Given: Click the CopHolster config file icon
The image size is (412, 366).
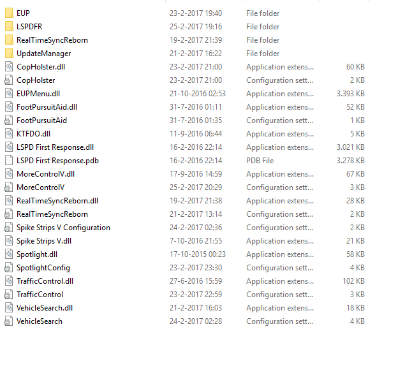Looking at the screenshot, I should [8, 80].
